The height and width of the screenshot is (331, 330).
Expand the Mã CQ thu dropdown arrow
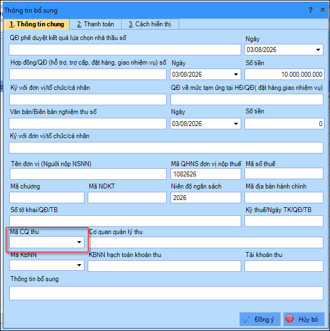79,242
